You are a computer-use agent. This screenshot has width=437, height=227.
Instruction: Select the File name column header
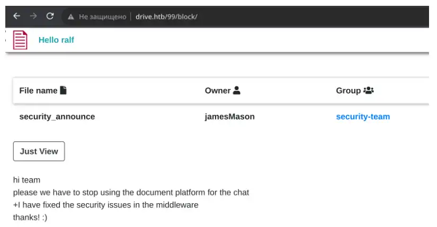pos(38,90)
